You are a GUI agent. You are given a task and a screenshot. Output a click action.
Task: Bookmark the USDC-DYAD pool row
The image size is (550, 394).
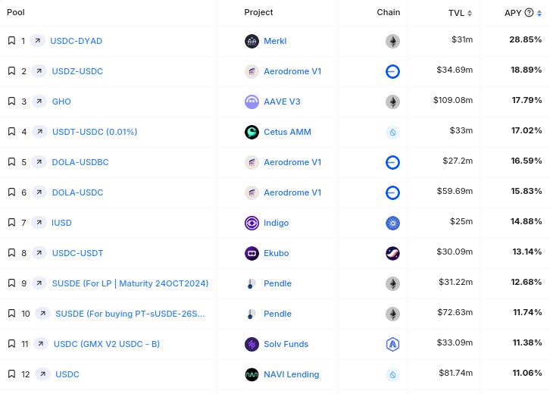(11, 41)
